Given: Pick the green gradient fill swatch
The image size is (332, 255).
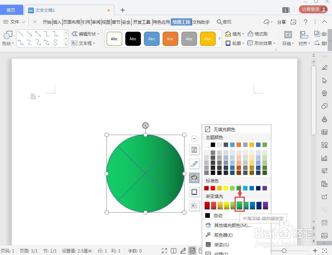Looking at the screenshot, I should [x=240, y=205].
